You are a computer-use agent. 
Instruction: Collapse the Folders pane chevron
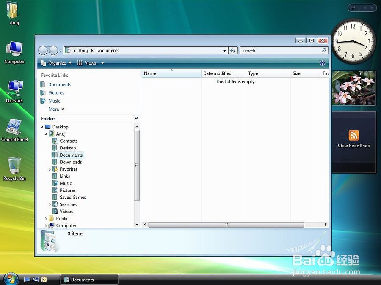pyautogui.click(x=136, y=118)
